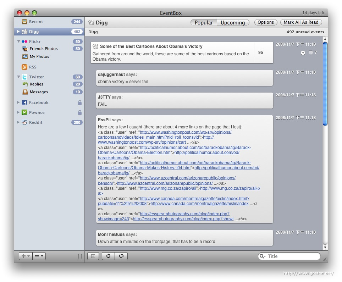
Task: Click the Facebook lock icon
Action: [80, 102]
